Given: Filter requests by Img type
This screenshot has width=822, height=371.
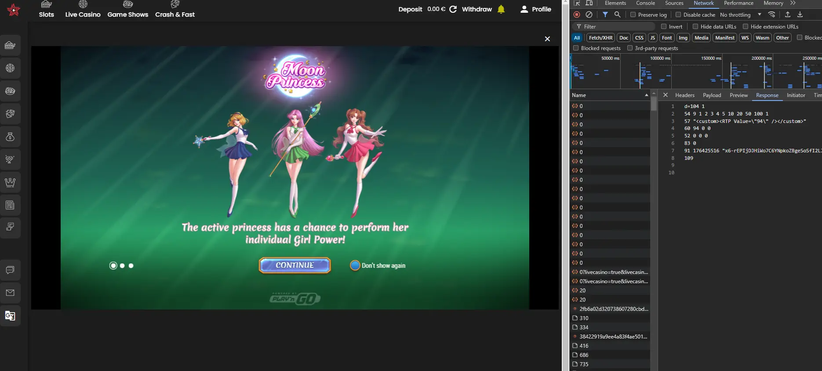Looking at the screenshot, I should (x=683, y=38).
